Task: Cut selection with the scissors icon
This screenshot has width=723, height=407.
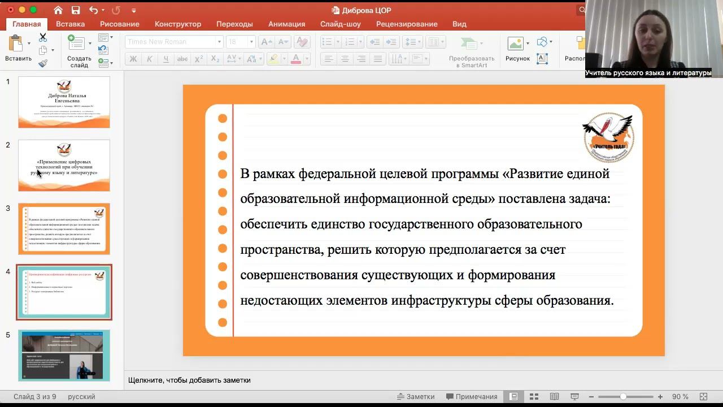Action: pyautogui.click(x=43, y=37)
